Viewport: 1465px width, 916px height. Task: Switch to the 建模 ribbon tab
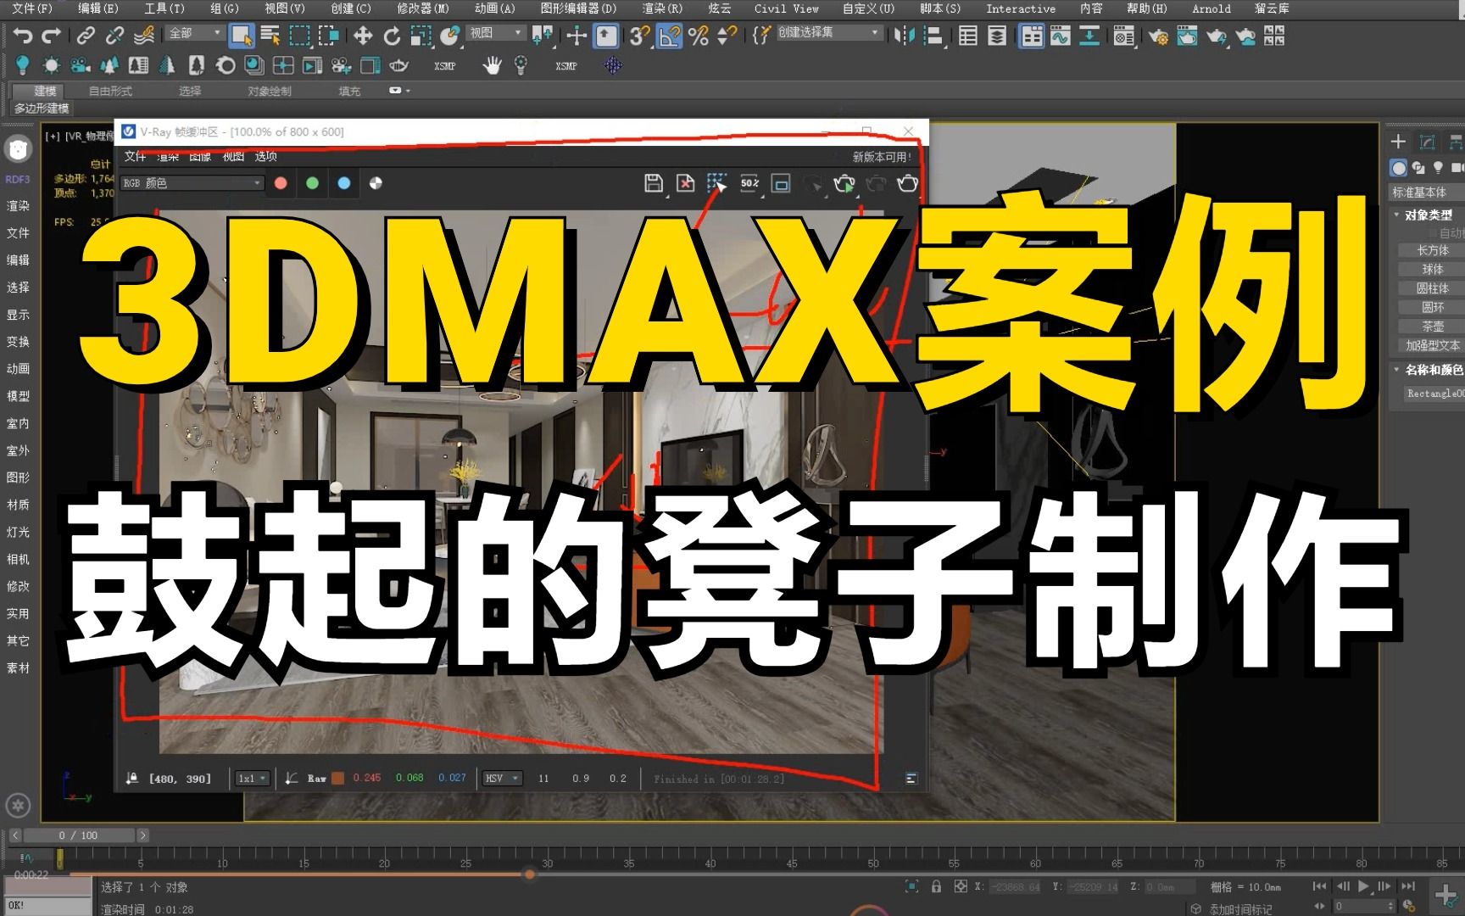[44, 91]
